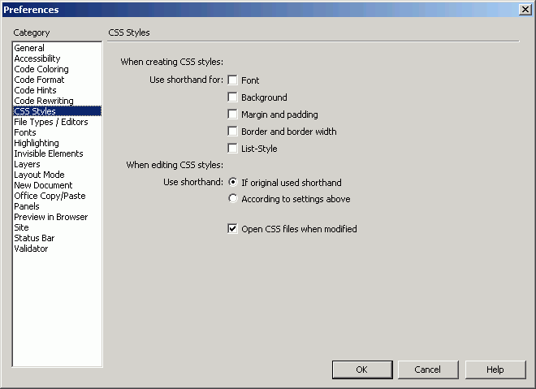The height and width of the screenshot is (389, 536).
Task: Select If original used shorthand radio
Action: (233, 182)
